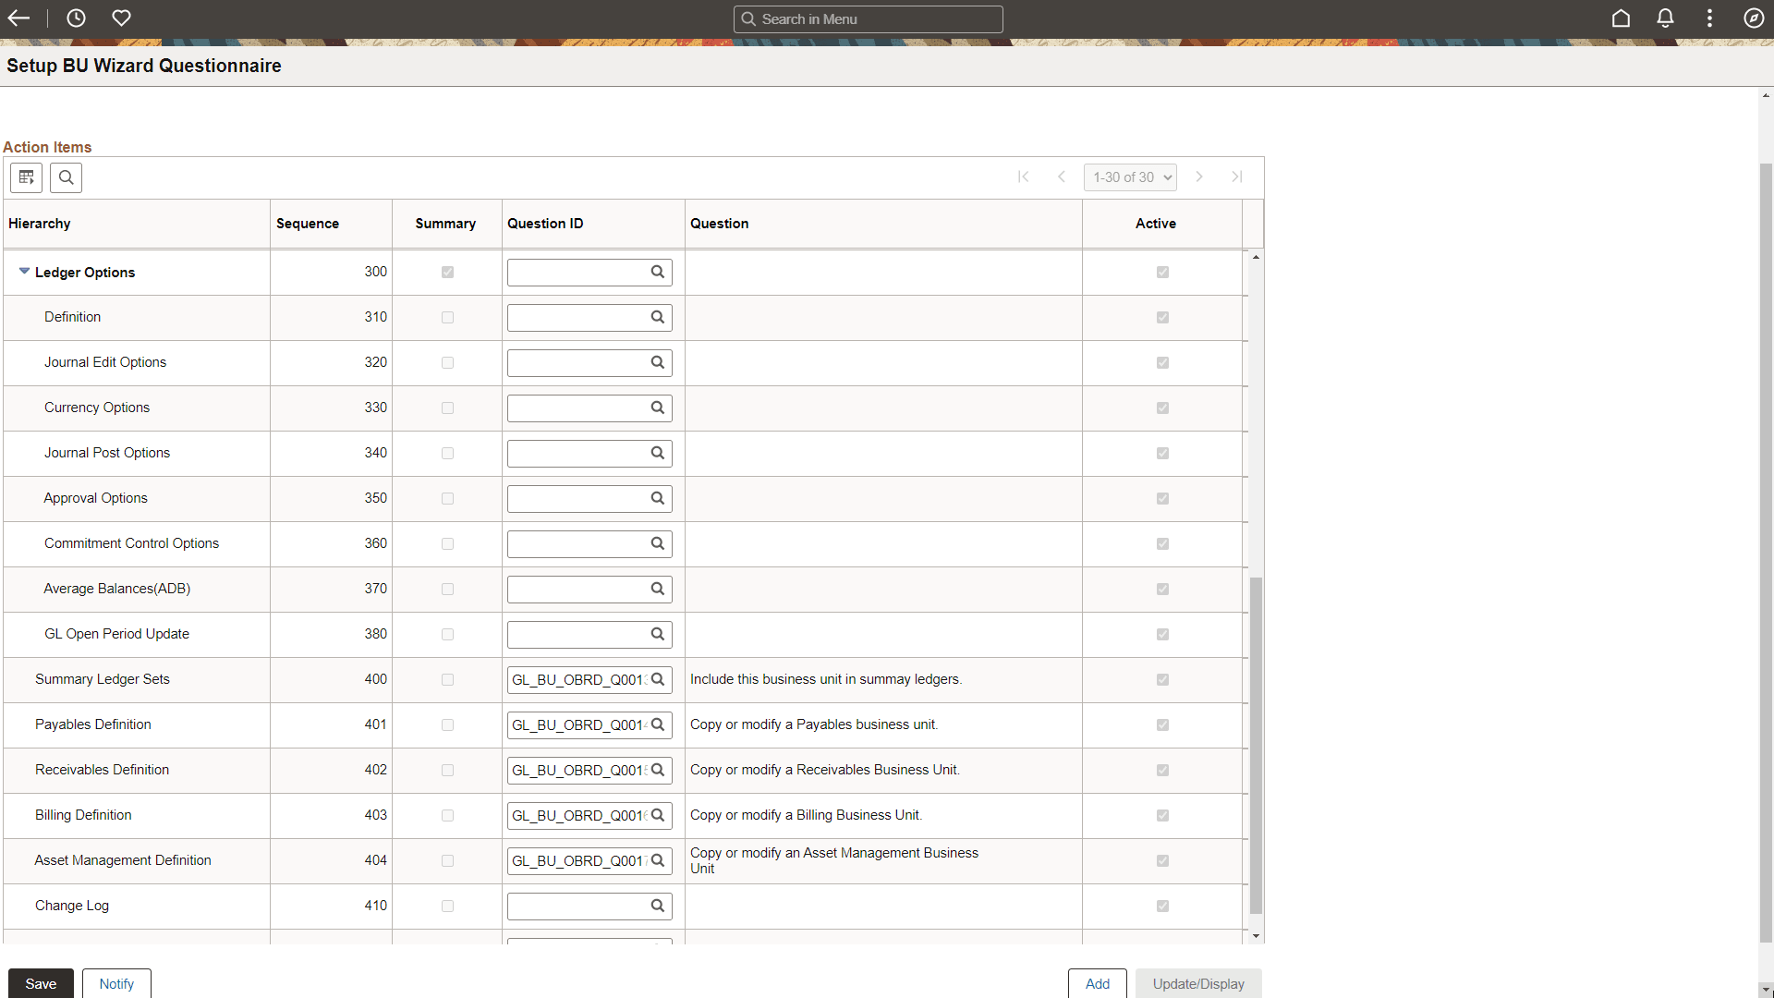
Task: Click Find magnifier icon in Action Items grid
Action: (x=67, y=177)
